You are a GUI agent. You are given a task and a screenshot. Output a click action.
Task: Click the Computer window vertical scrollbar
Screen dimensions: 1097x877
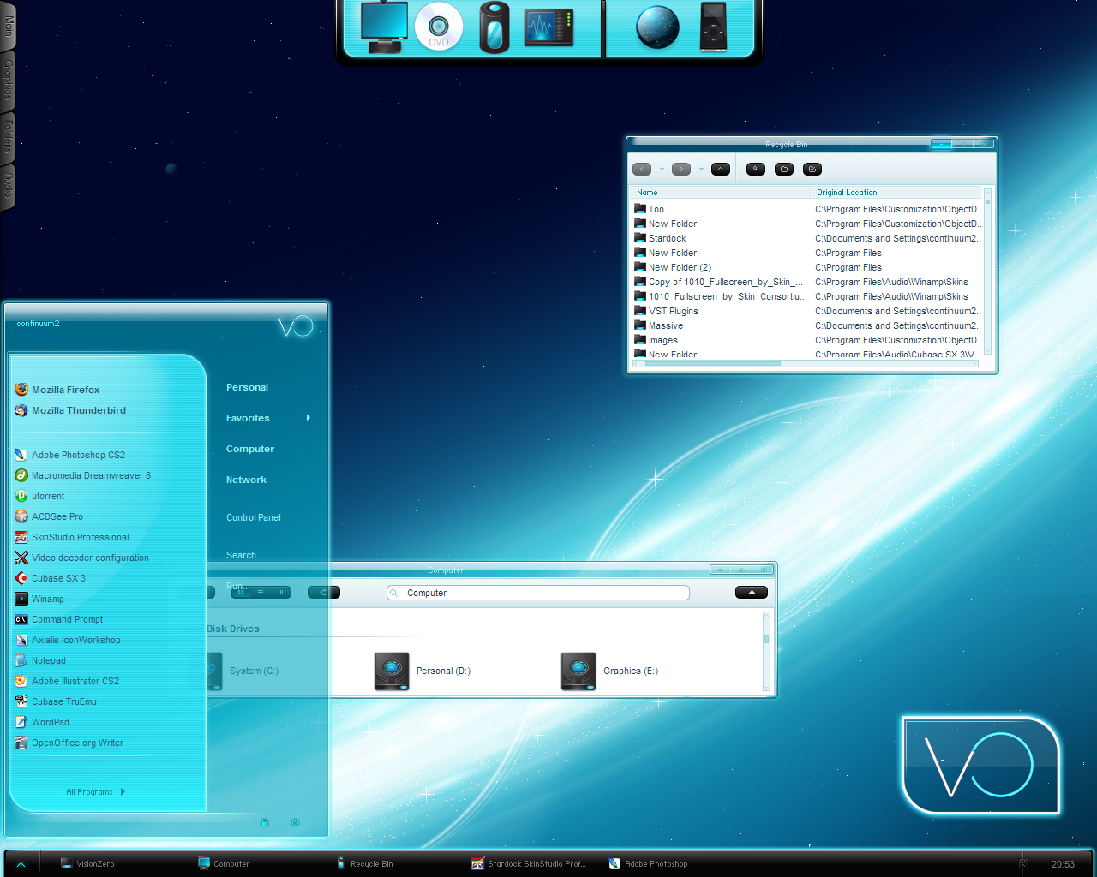point(766,651)
